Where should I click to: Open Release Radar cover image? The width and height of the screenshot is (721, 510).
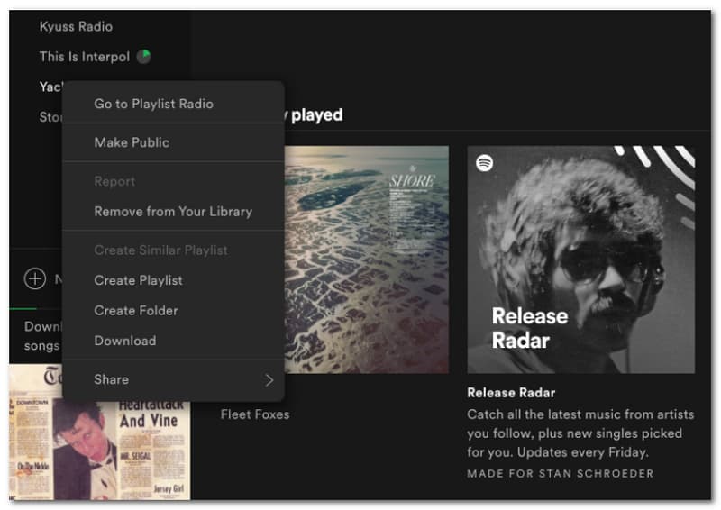[x=580, y=260]
